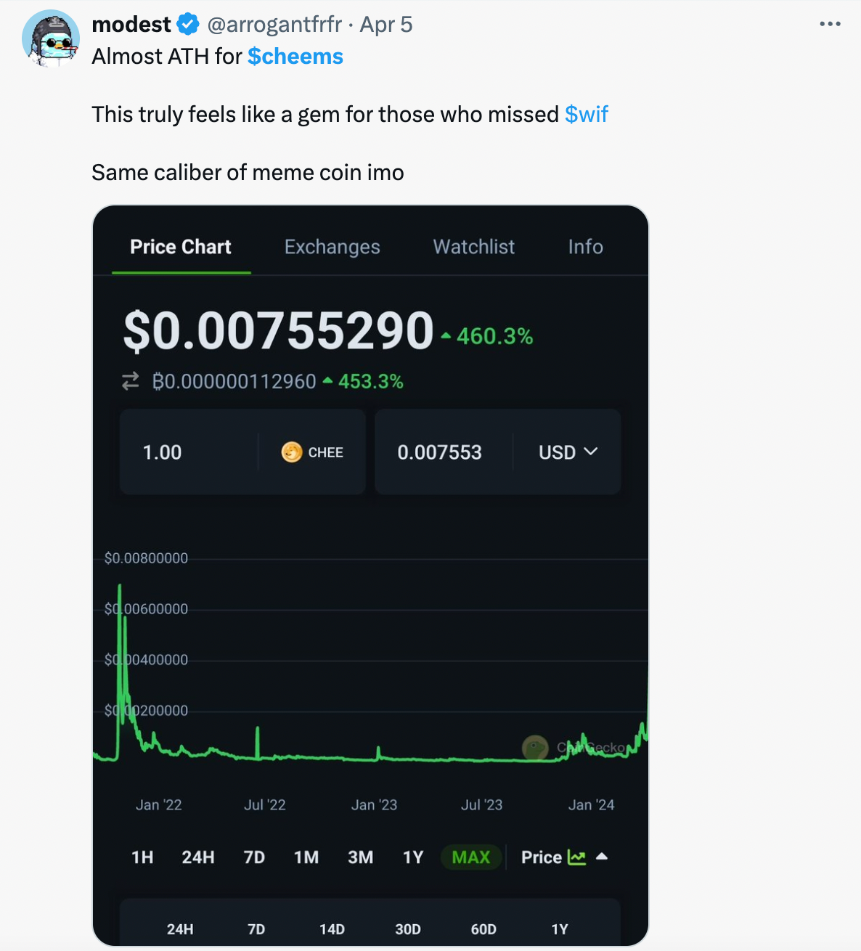Expand the Price chart type caret

point(601,857)
